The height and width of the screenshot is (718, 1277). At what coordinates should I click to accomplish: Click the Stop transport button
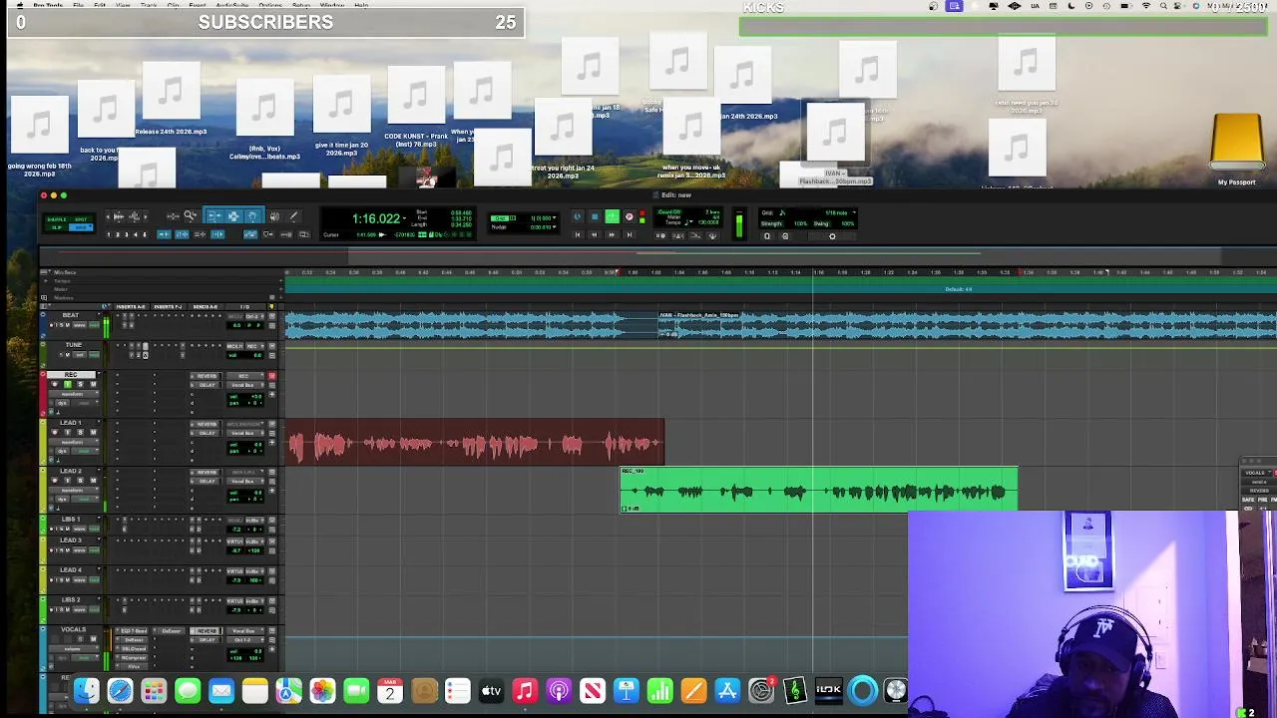point(595,216)
